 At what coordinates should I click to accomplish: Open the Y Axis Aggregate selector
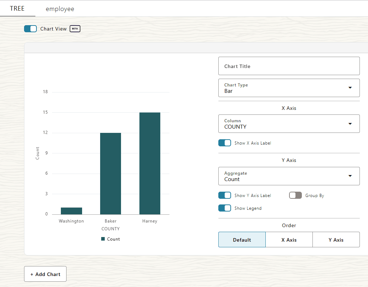tap(289, 176)
